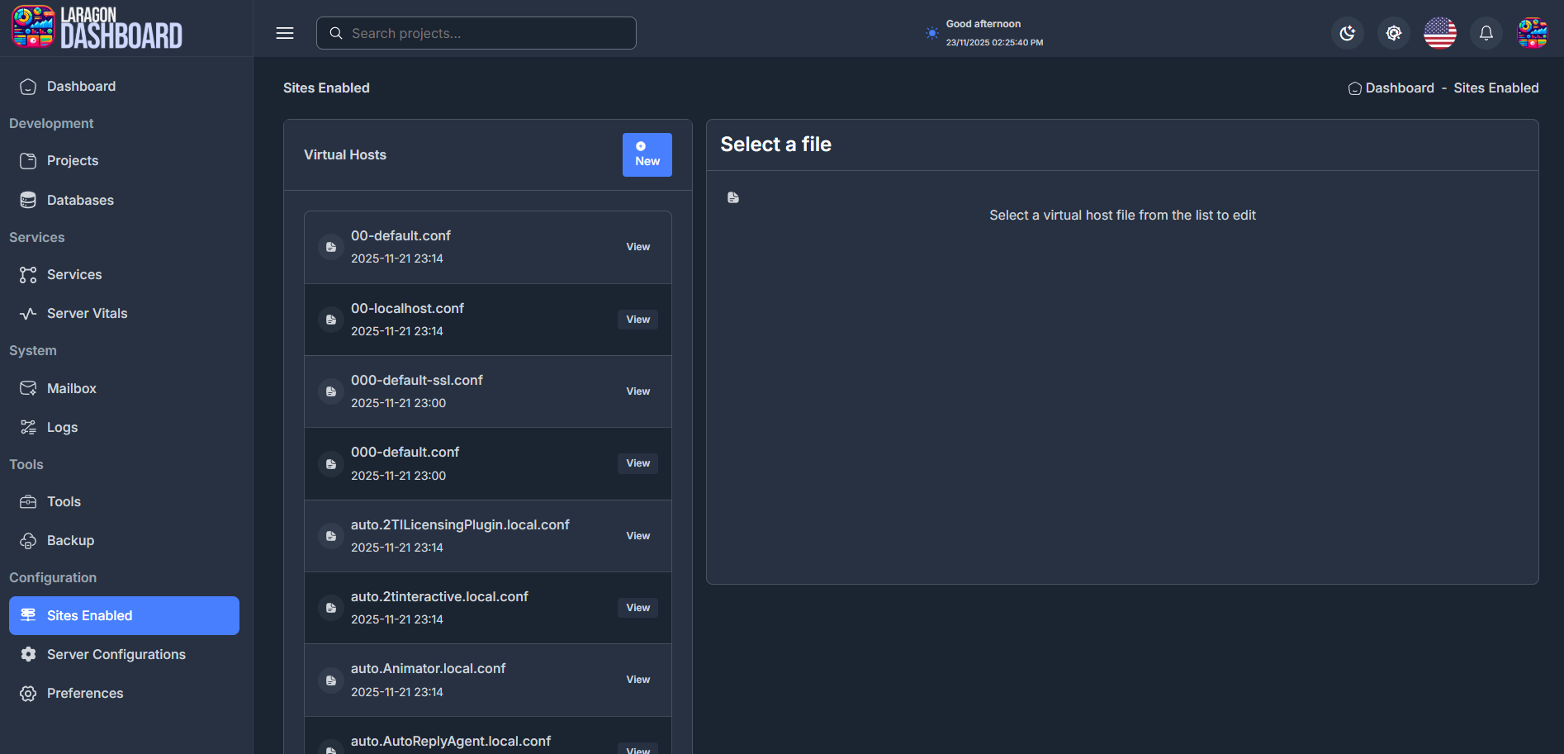Navigate to Dashboard via the breadcrumb
The image size is (1564, 754).
[x=1399, y=88]
